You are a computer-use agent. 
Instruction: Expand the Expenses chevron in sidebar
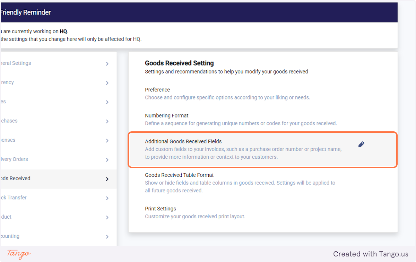[107, 141]
